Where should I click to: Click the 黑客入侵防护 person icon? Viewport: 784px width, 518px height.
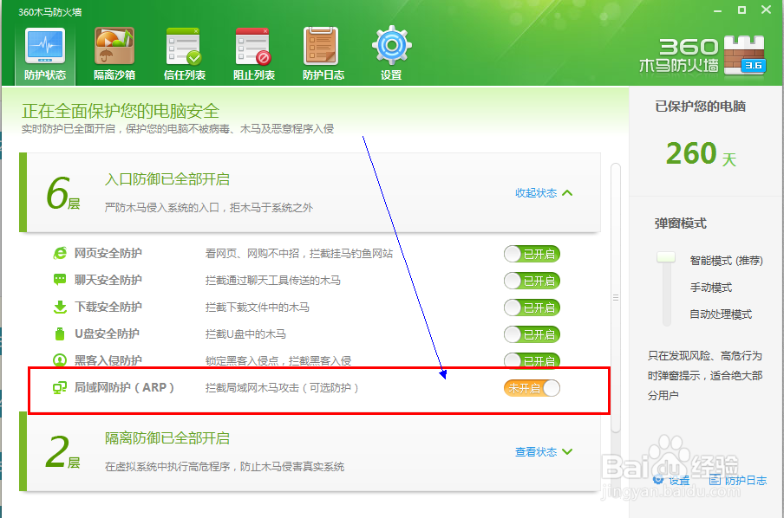pos(60,359)
